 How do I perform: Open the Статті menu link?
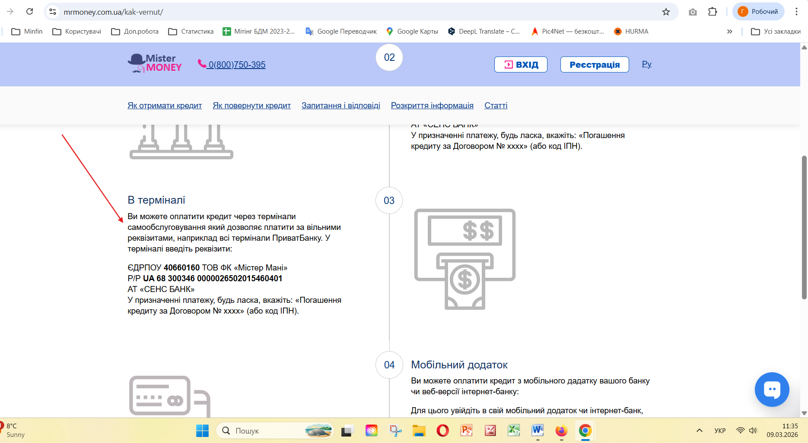496,106
